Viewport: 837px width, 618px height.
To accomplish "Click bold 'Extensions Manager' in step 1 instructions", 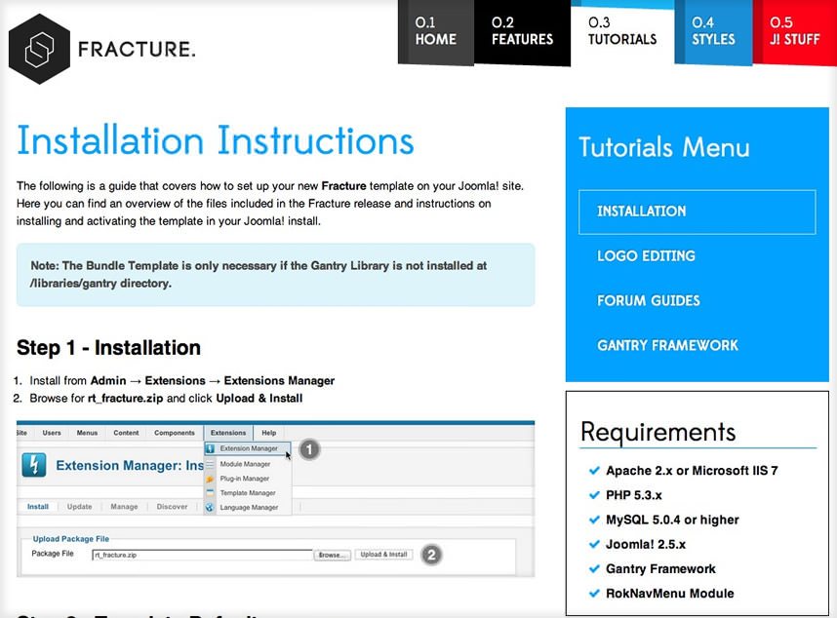I will (x=279, y=381).
